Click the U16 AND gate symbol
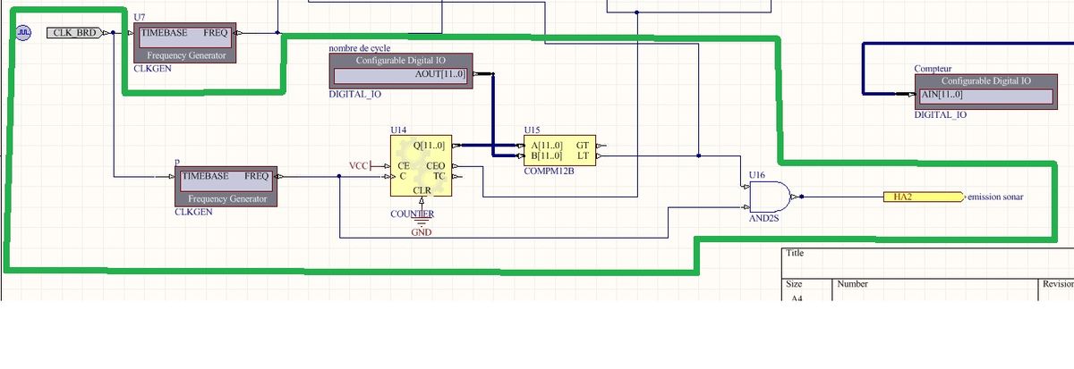This screenshot has height=369, width=1074. pyautogui.click(x=771, y=196)
